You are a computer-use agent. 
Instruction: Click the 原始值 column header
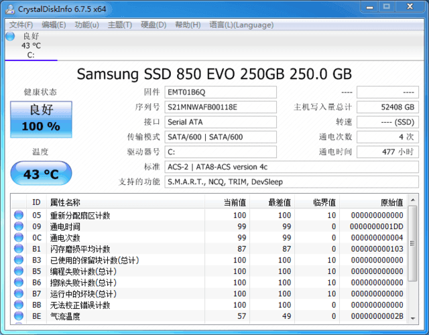(x=373, y=202)
